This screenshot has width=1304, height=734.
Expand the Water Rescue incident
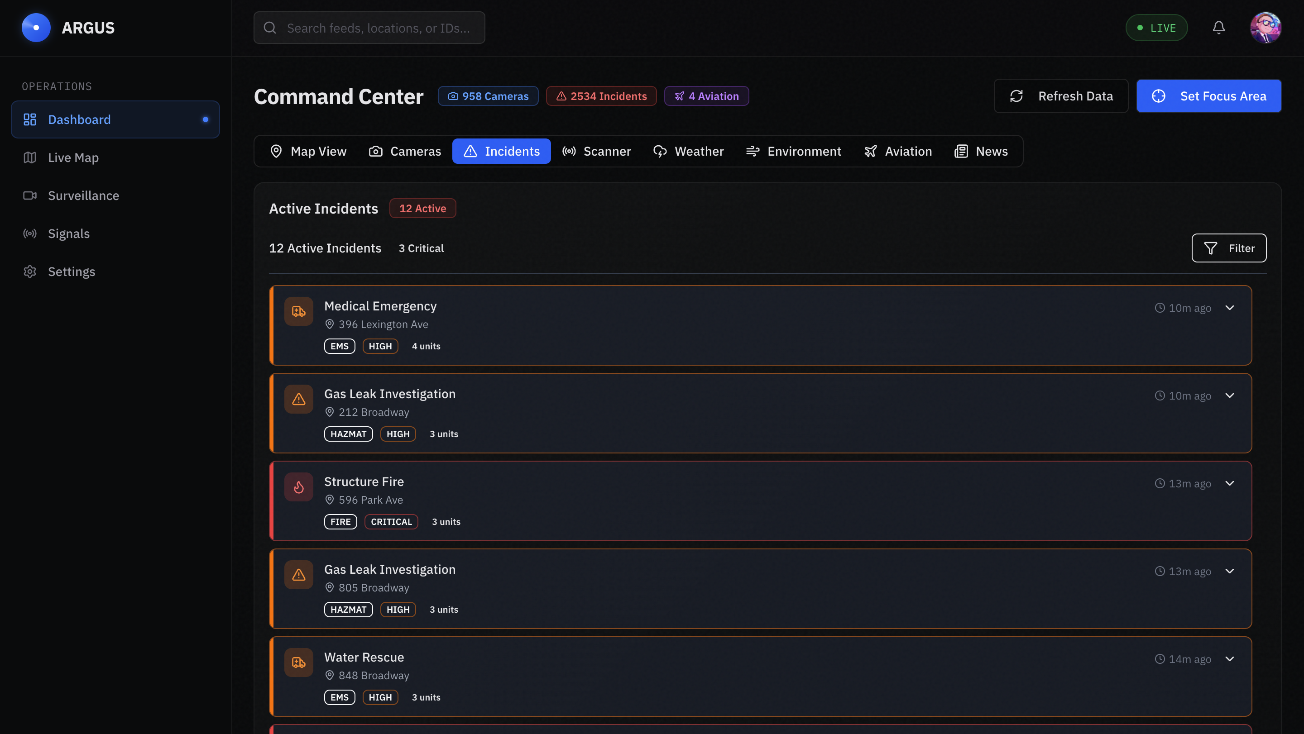click(x=1230, y=659)
